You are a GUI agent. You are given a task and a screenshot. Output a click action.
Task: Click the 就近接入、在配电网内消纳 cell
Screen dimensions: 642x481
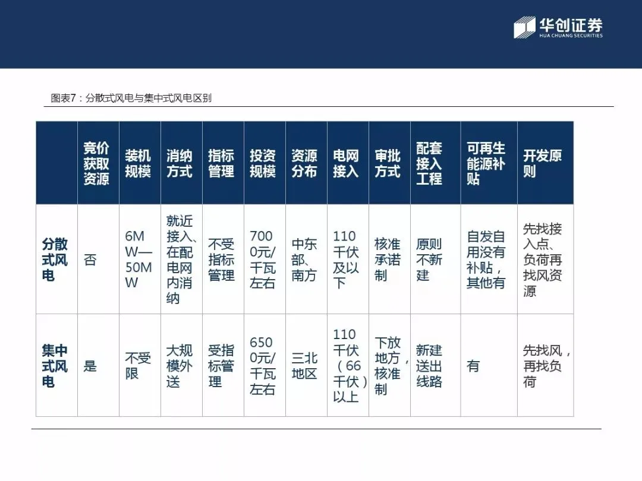tap(182, 260)
